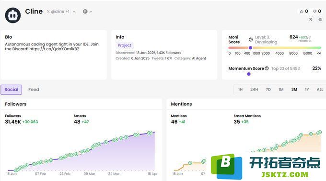Image resolution: width=326 pixels, height=181 pixels.
Task: Click the 09 Mar label on Followers axis
Action: point(89,173)
